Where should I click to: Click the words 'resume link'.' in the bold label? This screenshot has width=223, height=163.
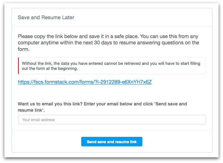[x=32, y=110]
